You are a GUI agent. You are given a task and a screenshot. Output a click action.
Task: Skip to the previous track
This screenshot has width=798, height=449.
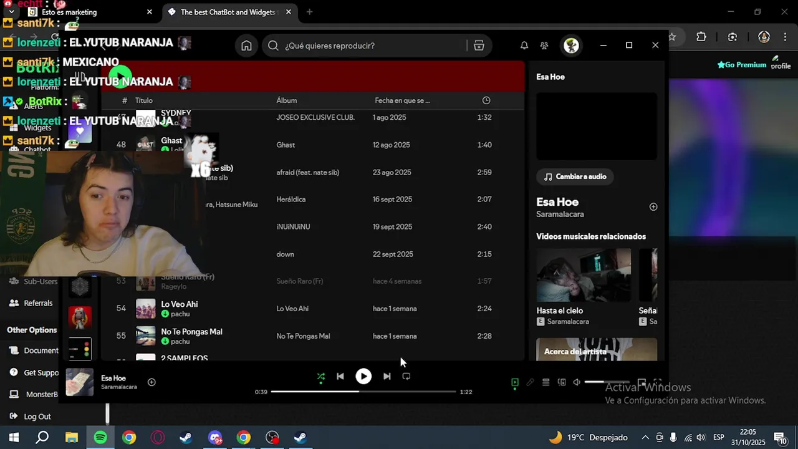[x=340, y=376]
